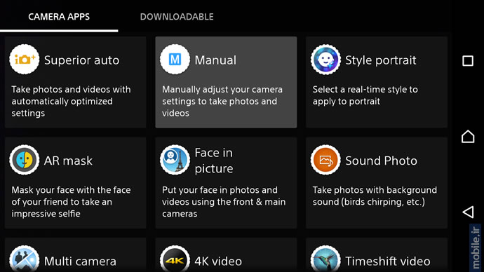Click the AR mask title label
This screenshot has width=484, height=272.
(x=68, y=161)
